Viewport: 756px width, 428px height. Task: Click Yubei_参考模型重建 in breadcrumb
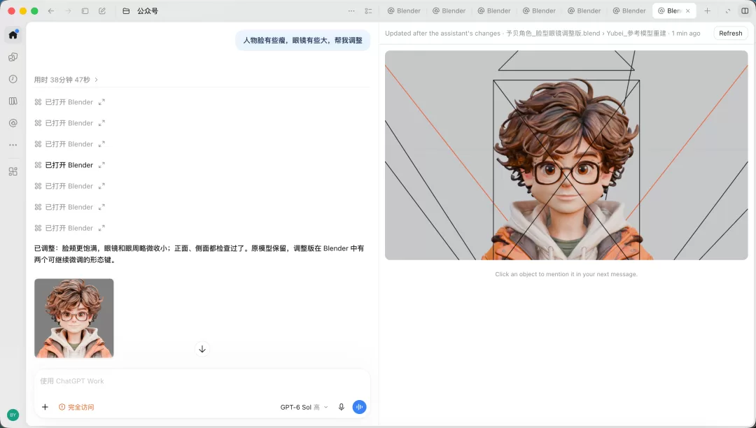(x=636, y=34)
